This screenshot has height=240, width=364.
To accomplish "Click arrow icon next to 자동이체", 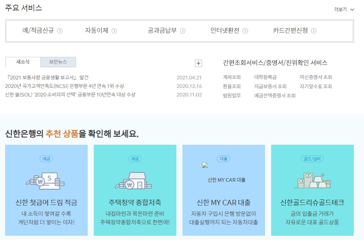I will pyautogui.click(x=114, y=31).
